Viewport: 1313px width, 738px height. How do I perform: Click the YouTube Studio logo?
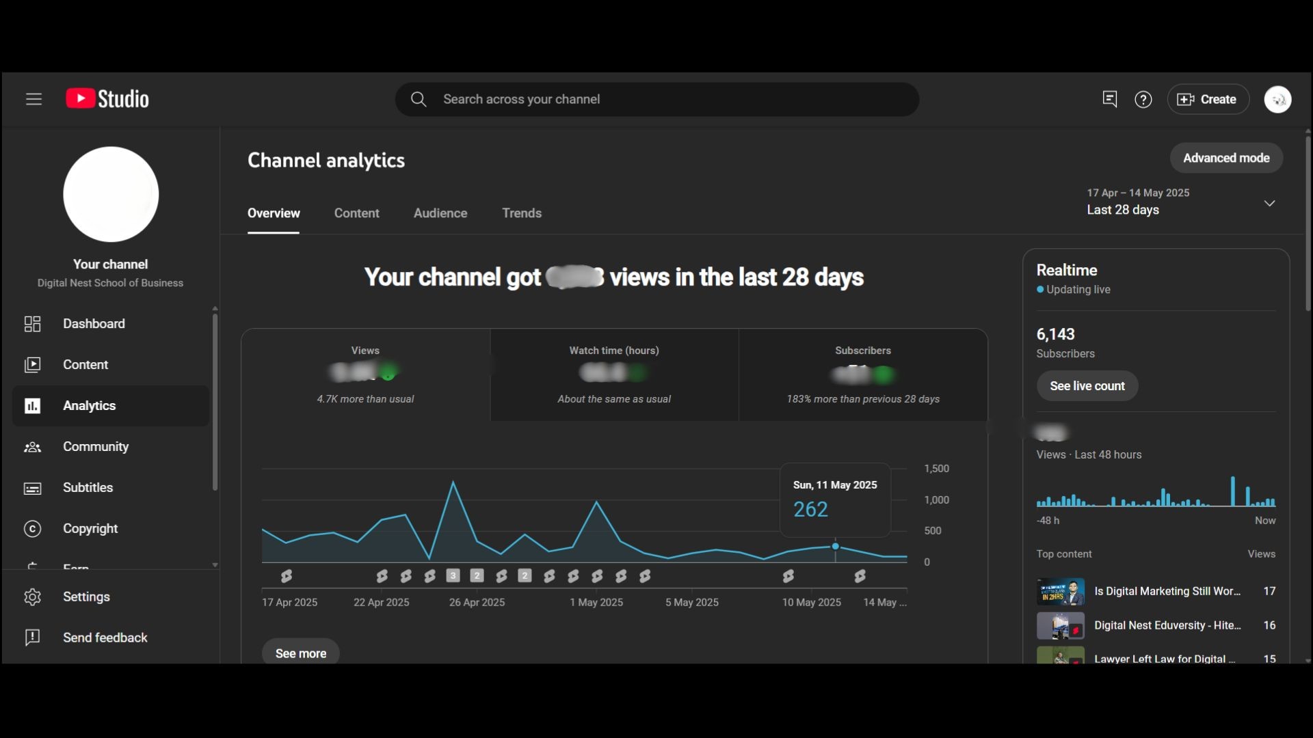107,99
